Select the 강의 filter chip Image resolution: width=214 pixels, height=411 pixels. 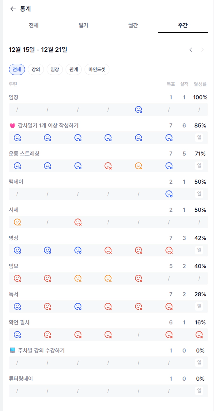coord(36,69)
